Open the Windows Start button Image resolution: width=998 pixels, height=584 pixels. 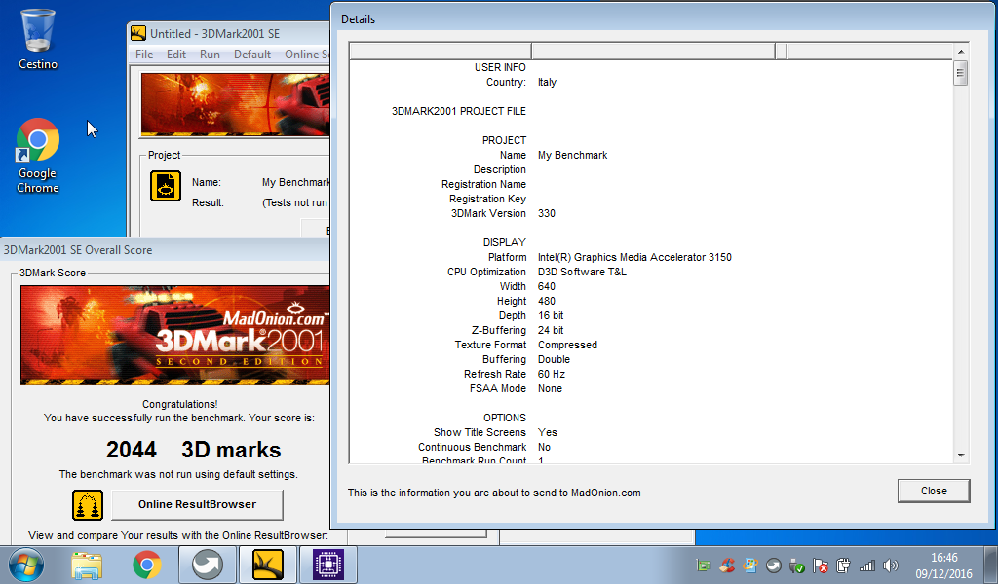pos(26,565)
